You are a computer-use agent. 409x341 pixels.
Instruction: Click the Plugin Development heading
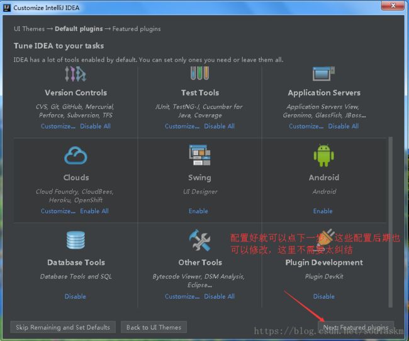point(324,263)
